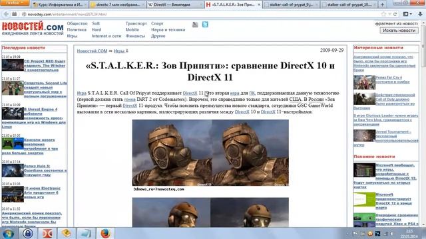The width and height of the screenshot is (426, 239).
Task: Open the bookmarks list dropdown in toolbar
Action: (407, 14)
